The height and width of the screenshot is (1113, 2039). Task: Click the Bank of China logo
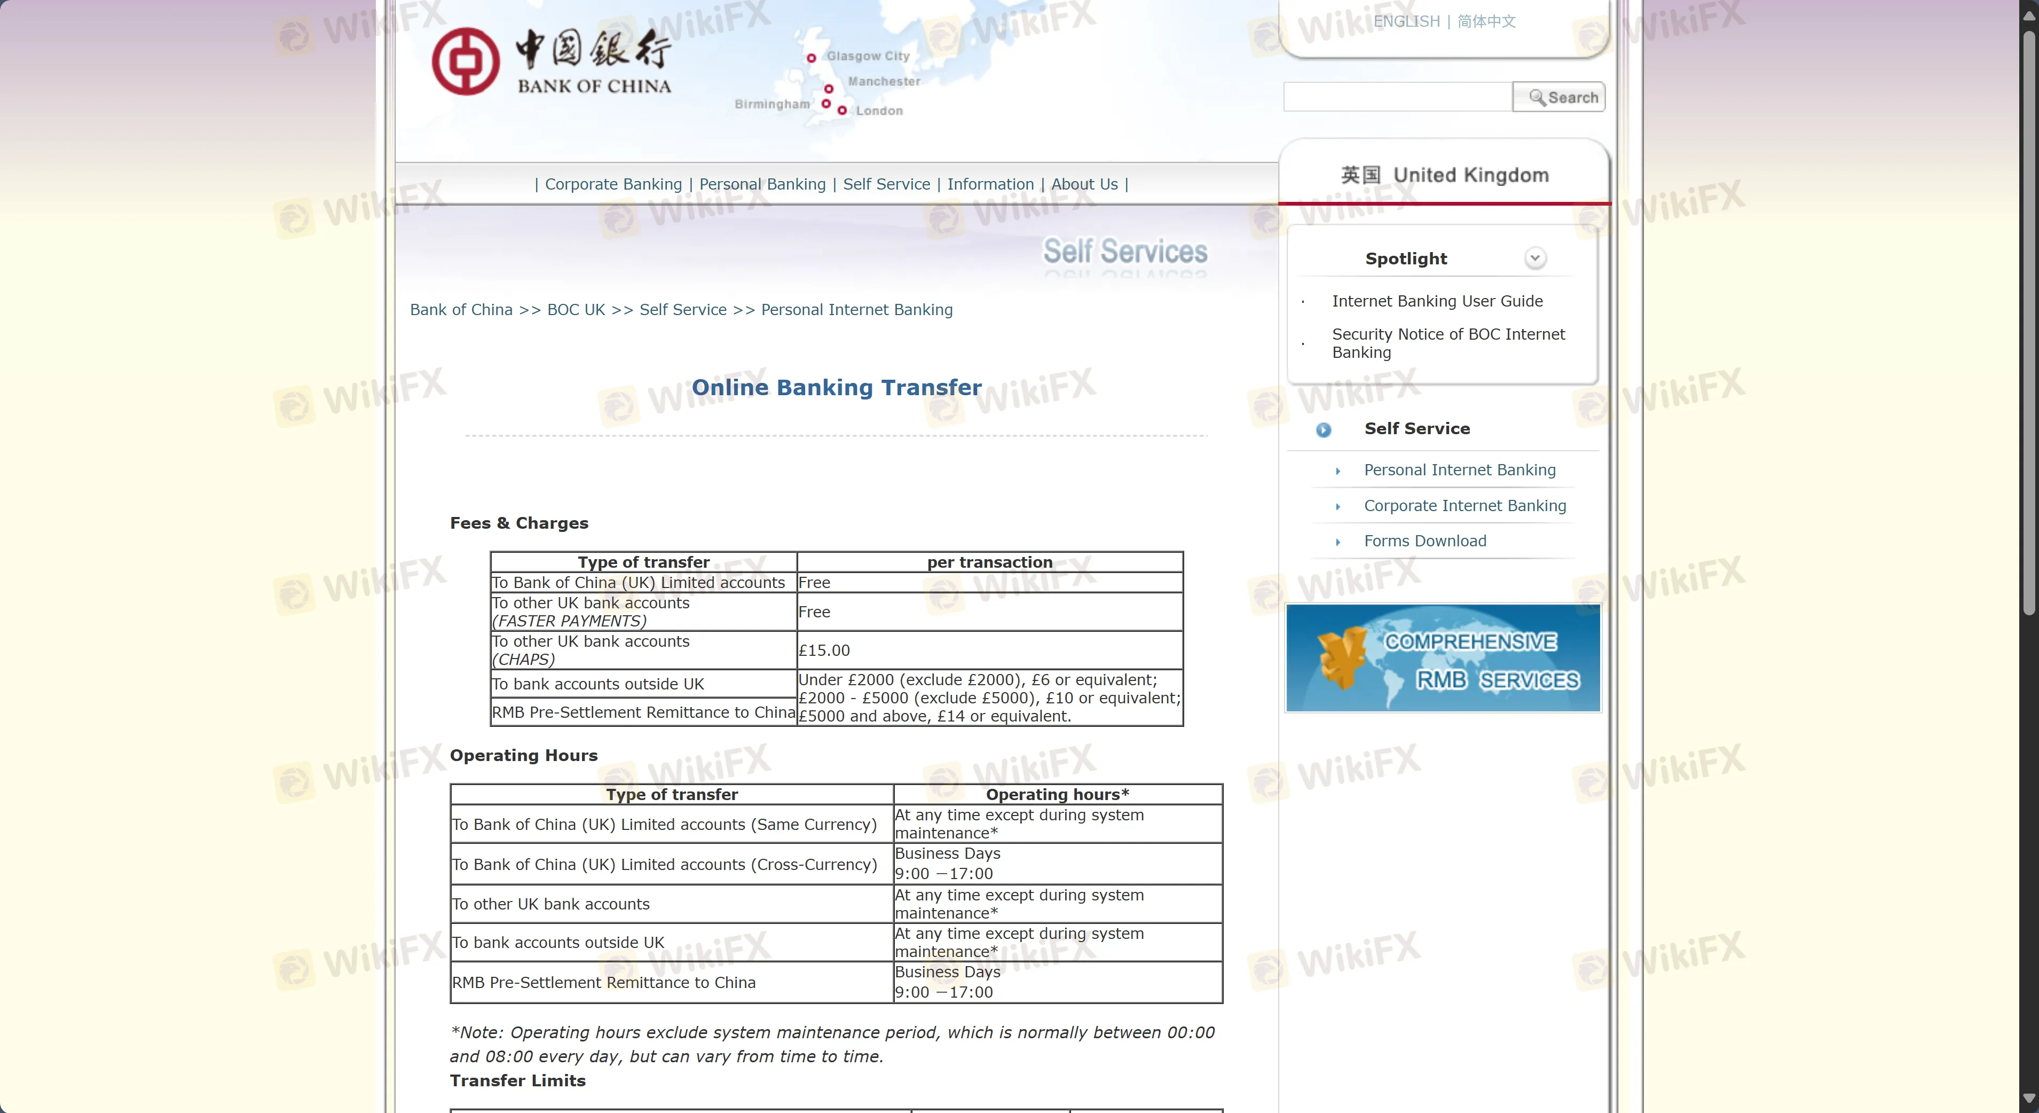point(552,62)
